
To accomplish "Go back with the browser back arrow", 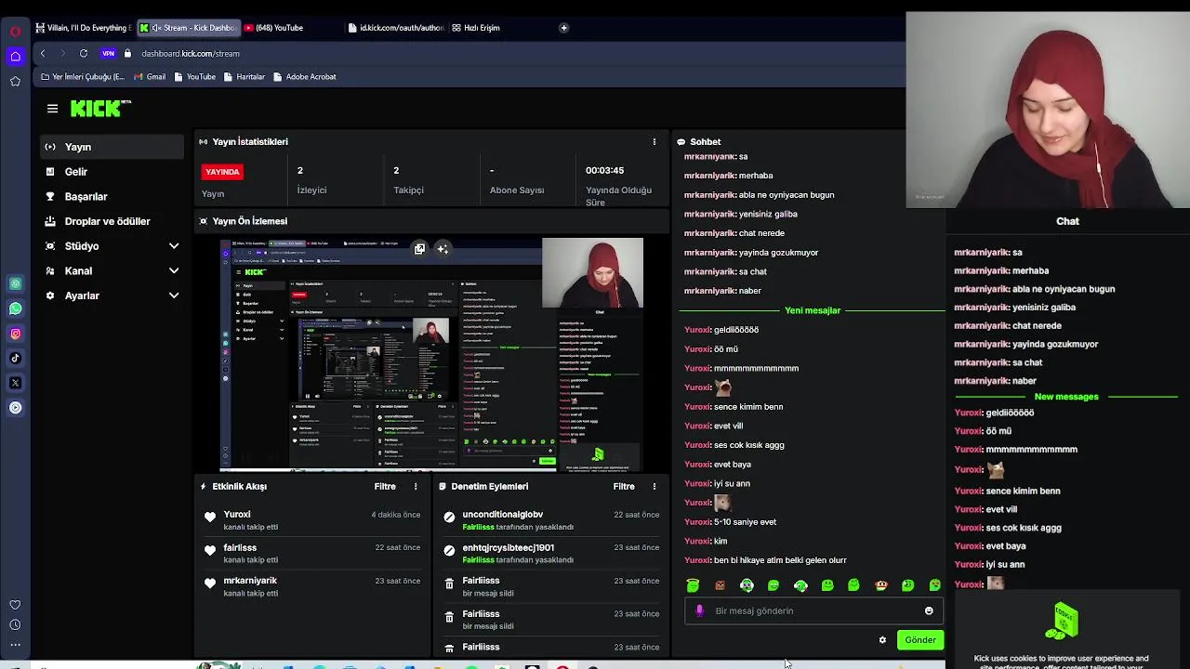I will point(43,54).
